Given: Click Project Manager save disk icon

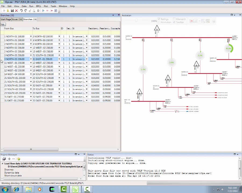Looking at the screenshot, I should (4, 159).
